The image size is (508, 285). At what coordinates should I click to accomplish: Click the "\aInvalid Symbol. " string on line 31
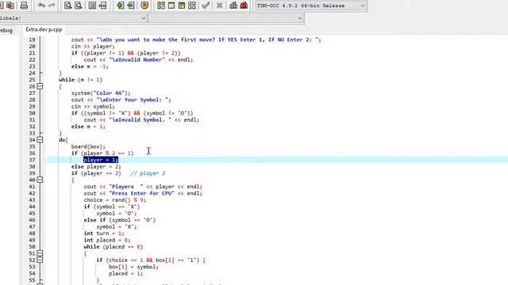(140, 120)
